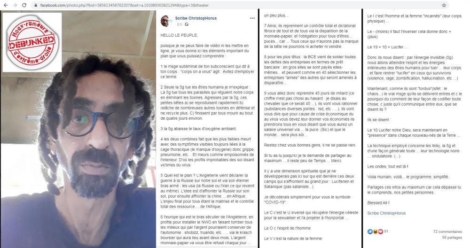Click the padlock icon in address bar
This screenshot has width=470, height=248.
point(36,5)
